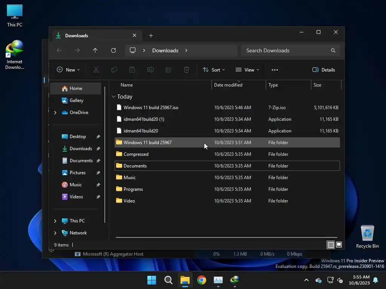This screenshot has height=289, width=386.
Task: Switch to large thumbnails view layout icon
Action: pyautogui.click(x=339, y=245)
